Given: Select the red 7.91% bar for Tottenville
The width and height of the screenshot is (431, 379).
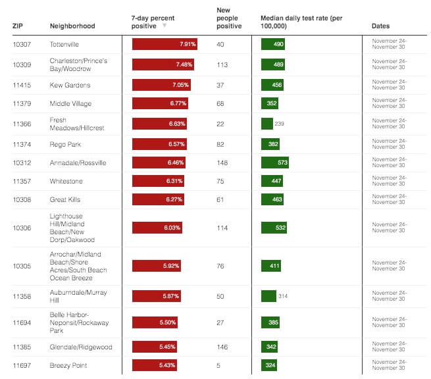Looking at the screenshot, I should [x=165, y=44].
